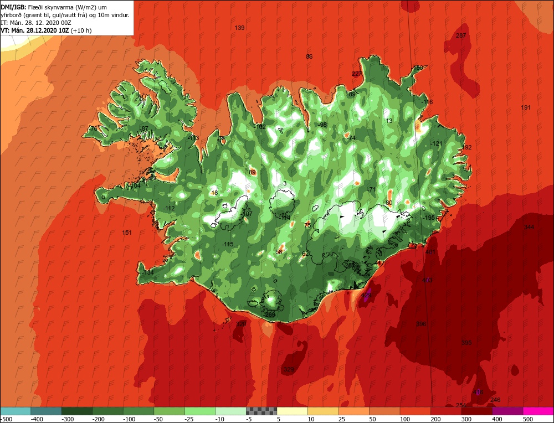Click the purple legend swatch between 400 and 500
554x423 pixels.
pyautogui.click(x=507, y=411)
